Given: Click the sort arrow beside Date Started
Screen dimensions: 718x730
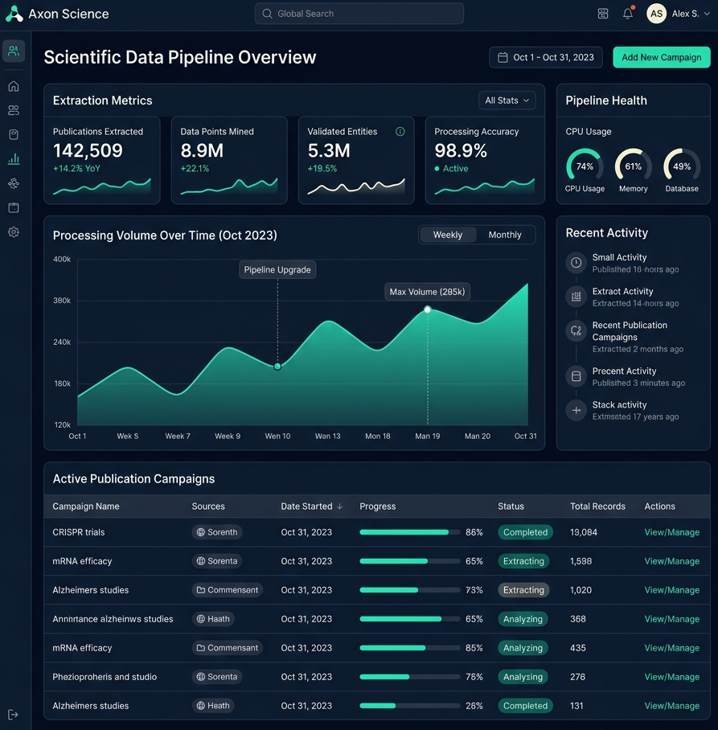Looking at the screenshot, I should pyautogui.click(x=339, y=506).
